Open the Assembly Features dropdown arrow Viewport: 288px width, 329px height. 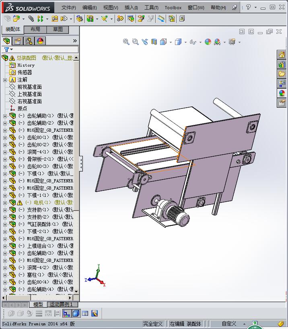click(x=97, y=19)
